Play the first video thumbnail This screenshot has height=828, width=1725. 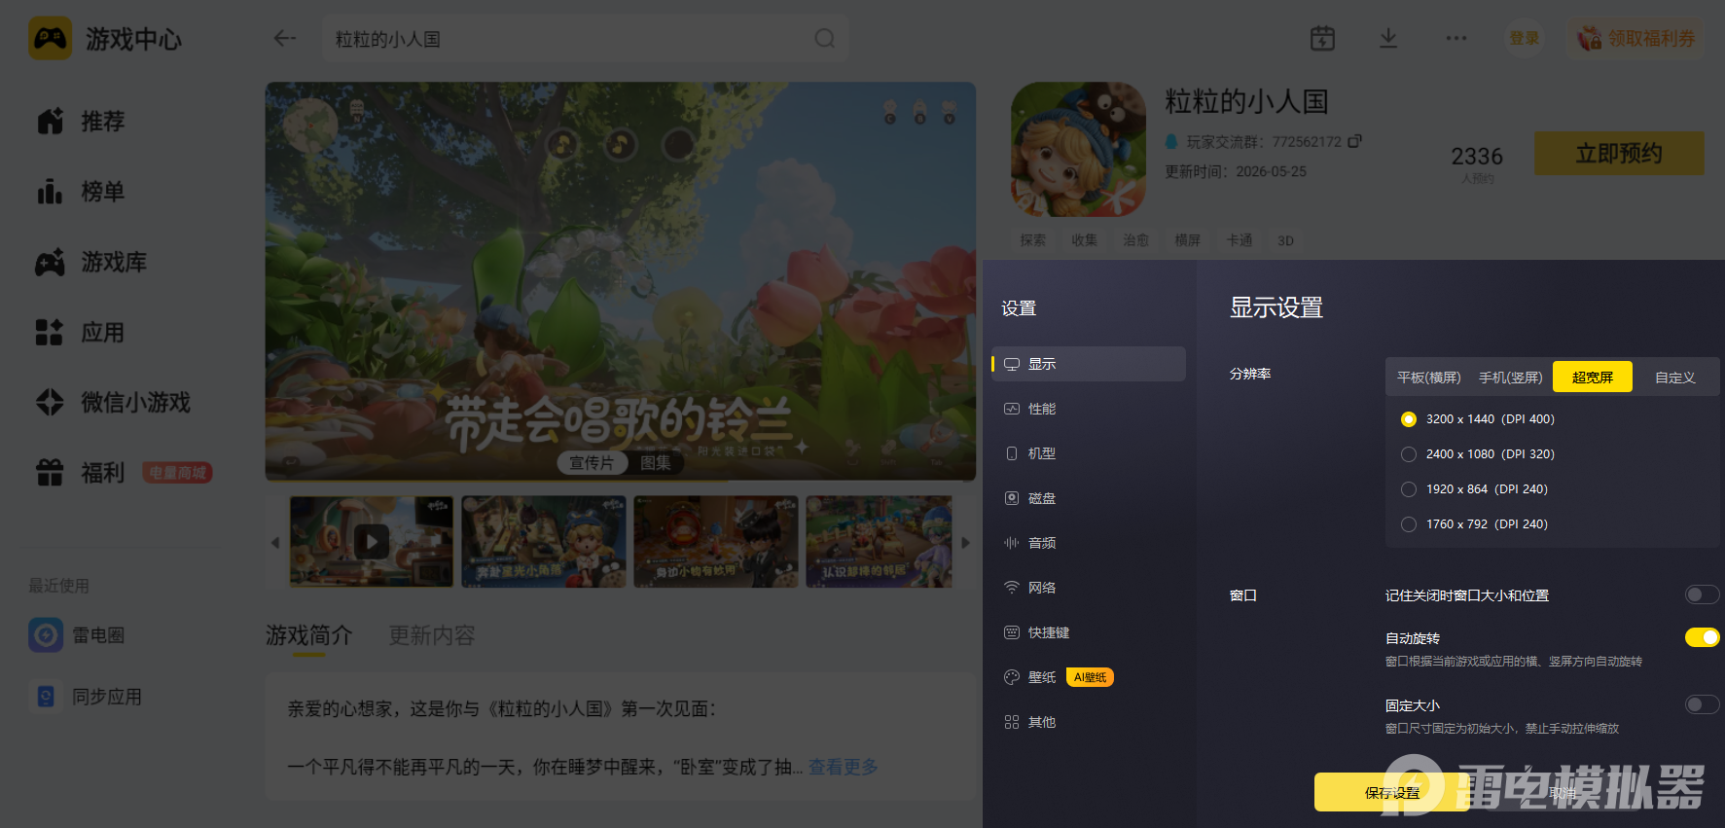[x=371, y=541]
